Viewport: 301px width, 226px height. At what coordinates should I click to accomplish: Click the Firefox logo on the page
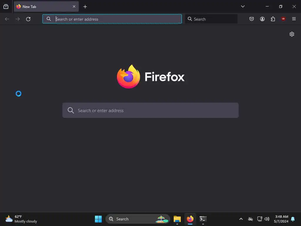(151, 77)
